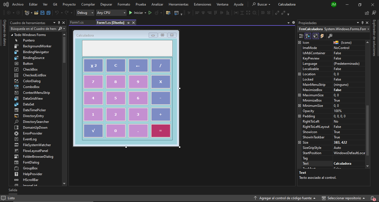
Task: Pin the Toolbox panel (Cuadro de herramientas)
Action: (x=59, y=23)
